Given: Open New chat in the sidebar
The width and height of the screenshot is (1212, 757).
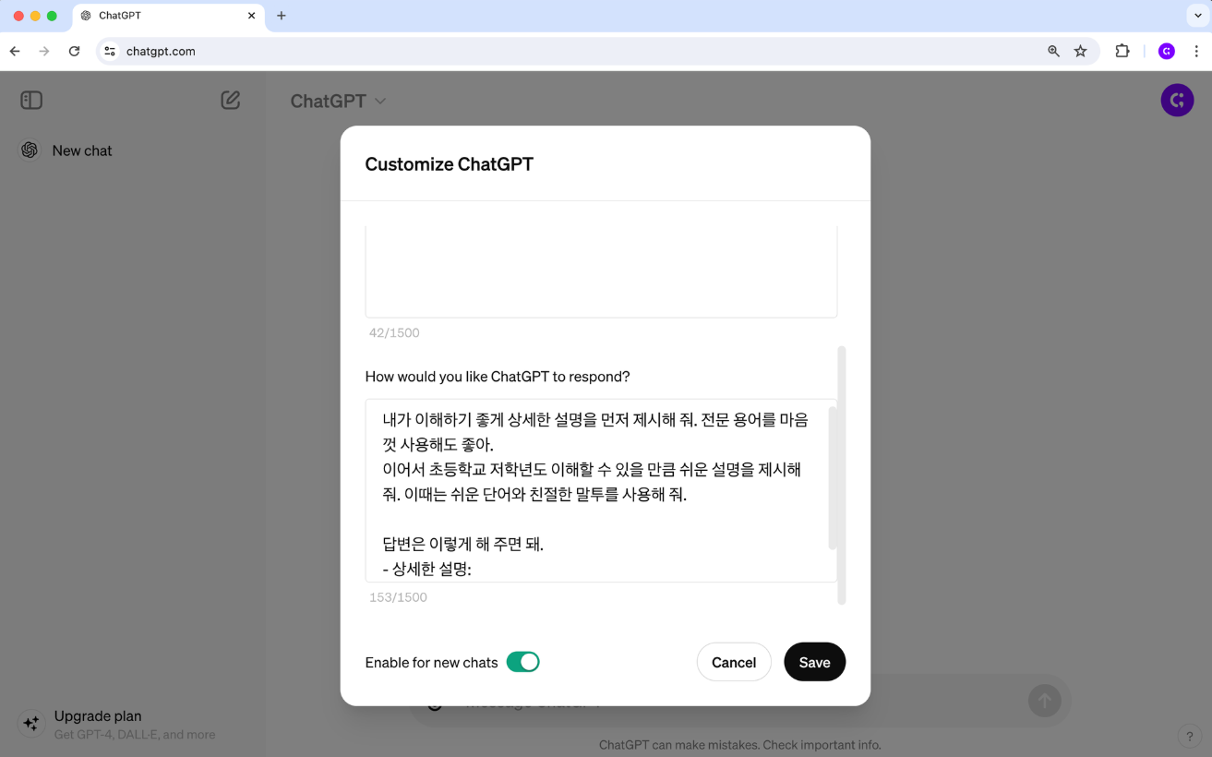Looking at the screenshot, I should 133,150.
